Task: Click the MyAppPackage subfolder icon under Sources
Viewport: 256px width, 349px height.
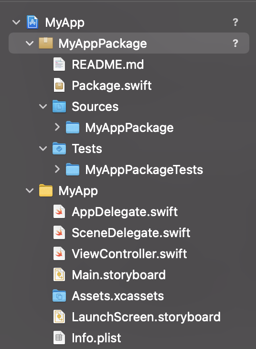Action: [73, 127]
